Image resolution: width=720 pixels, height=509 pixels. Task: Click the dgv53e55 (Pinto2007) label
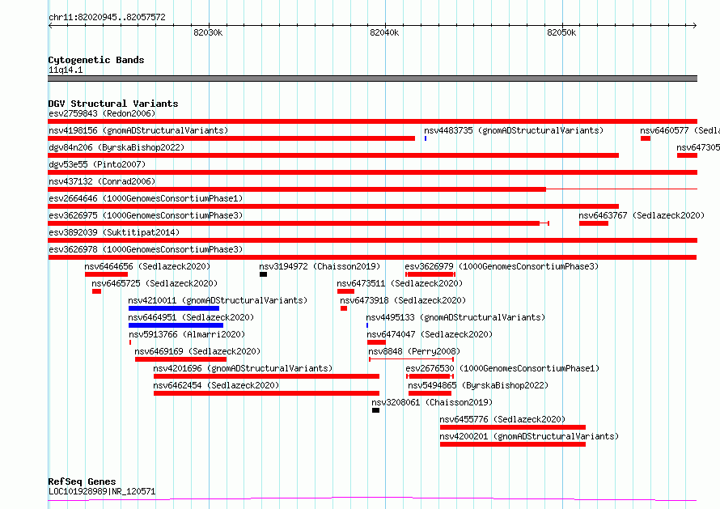tap(97, 164)
